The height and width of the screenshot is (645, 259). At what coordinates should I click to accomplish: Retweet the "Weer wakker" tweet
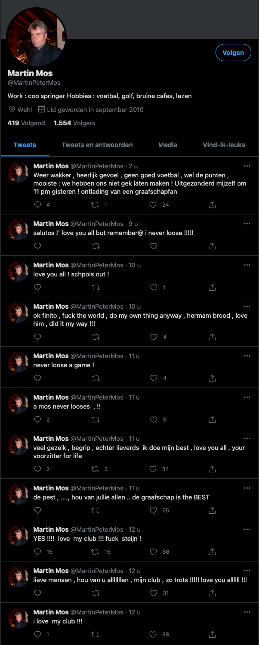(96, 205)
